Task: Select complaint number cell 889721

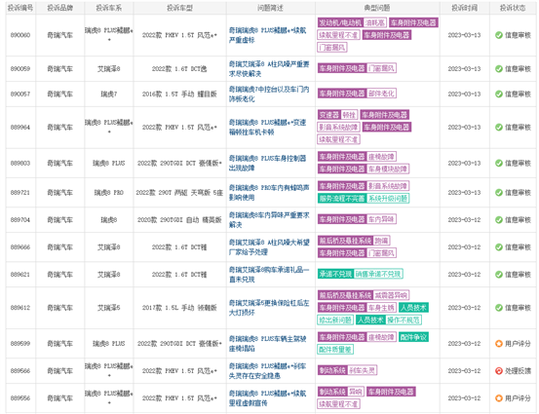Action: click(x=20, y=193)
